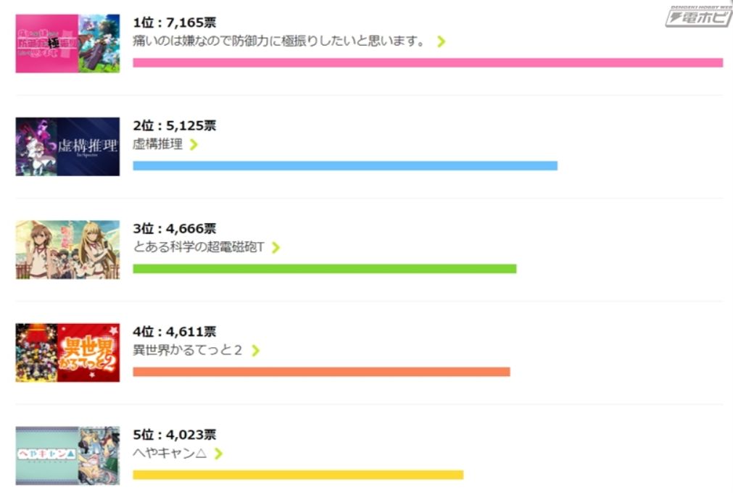Open the とある科学の超電磁砲T link
The height and width of the screenshot is (495, 733).
tap(199, 247)
